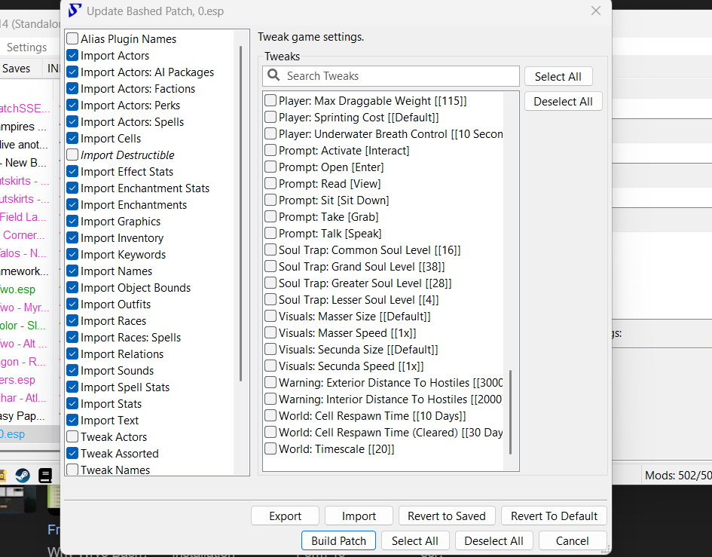Uncheck Import Outfits
This screenshot has height=557, width=712.
[x=72, y=304]
